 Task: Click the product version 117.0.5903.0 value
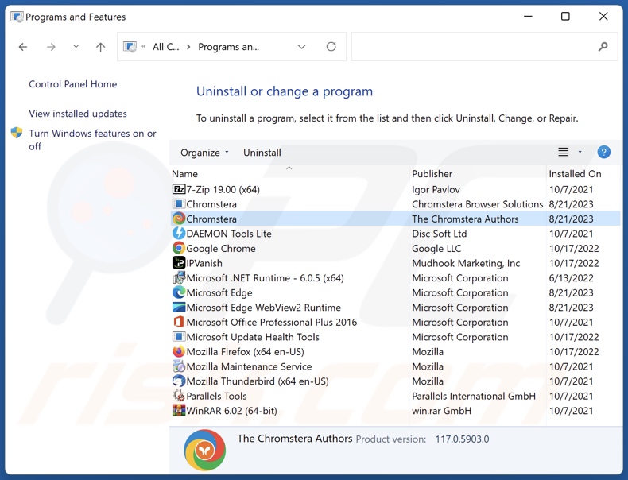pos(462,439)
